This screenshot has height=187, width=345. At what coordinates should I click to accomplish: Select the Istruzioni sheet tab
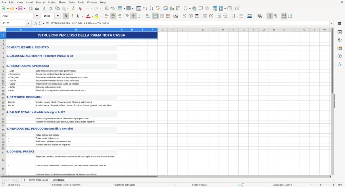click(x=59, y=180)
